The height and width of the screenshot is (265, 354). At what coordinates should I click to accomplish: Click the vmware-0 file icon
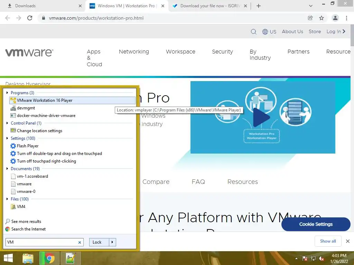pos(13,192)
